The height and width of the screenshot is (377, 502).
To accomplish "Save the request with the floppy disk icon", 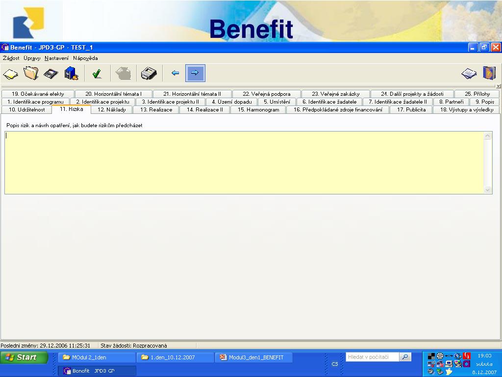I will (x=51, y=74).
